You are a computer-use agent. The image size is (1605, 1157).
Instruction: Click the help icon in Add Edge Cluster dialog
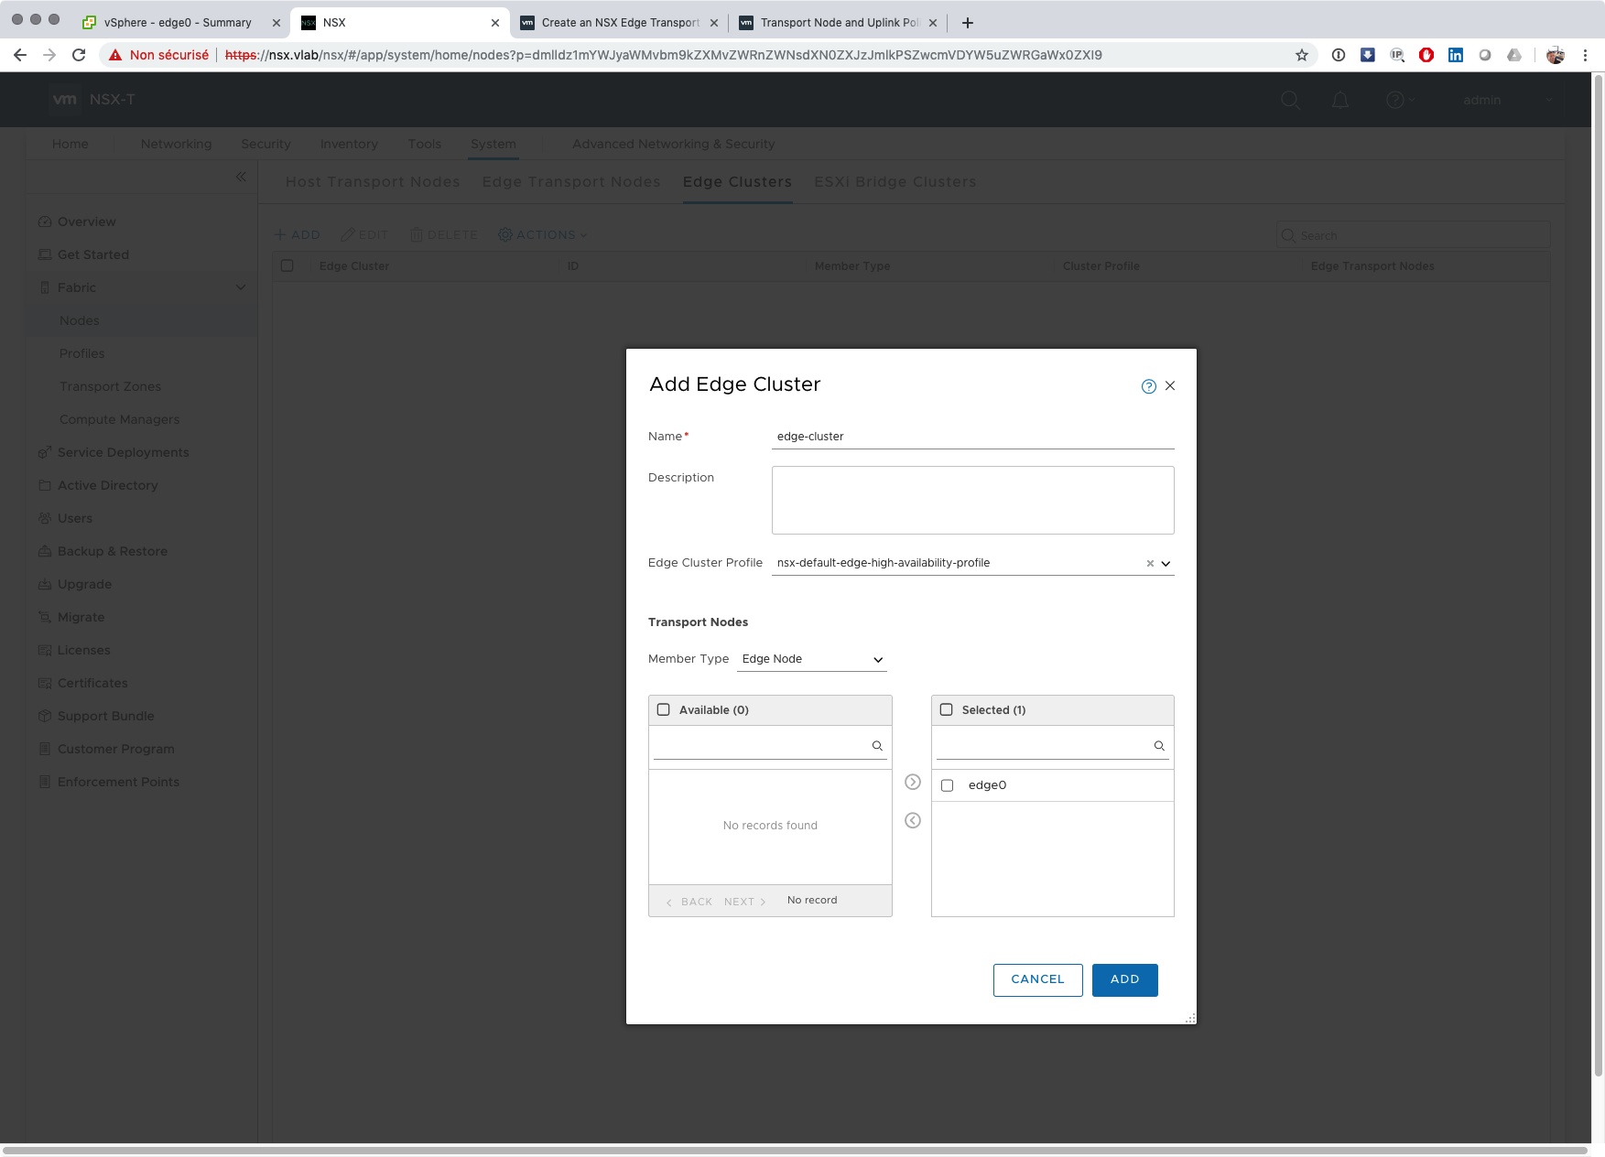[x=1148, y=386]
